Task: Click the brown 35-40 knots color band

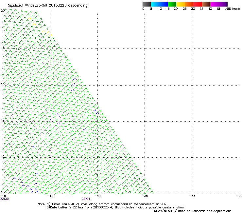Action: (206, 4)
